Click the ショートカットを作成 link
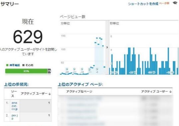The image size is (179, 126). point(143,4)
